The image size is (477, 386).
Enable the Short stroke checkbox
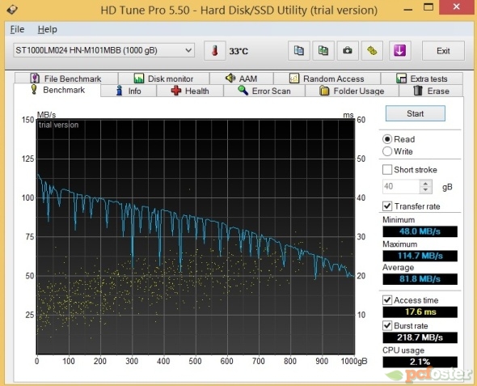(x=387, y=170)
